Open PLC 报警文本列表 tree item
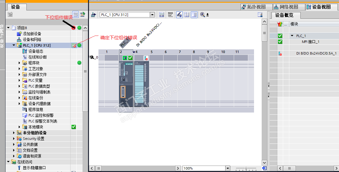Screen dimensions: 339x172 pos(43,121)
